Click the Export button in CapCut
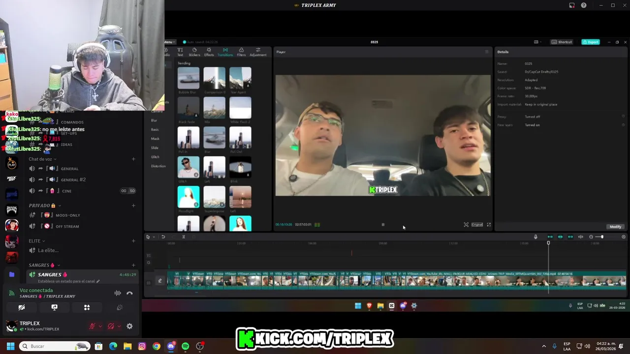The height and width of the screenshot is (354, 630). (x=591, y=42)
